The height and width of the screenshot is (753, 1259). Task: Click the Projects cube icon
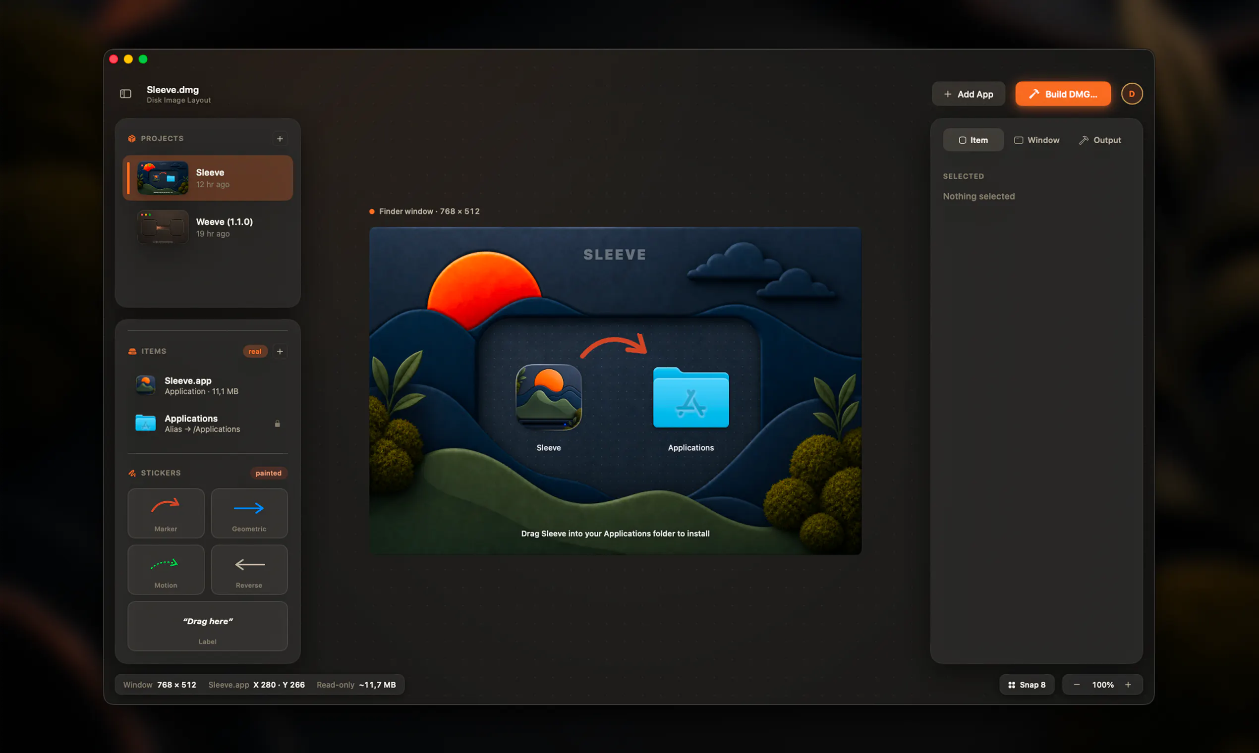click(132, 139)
